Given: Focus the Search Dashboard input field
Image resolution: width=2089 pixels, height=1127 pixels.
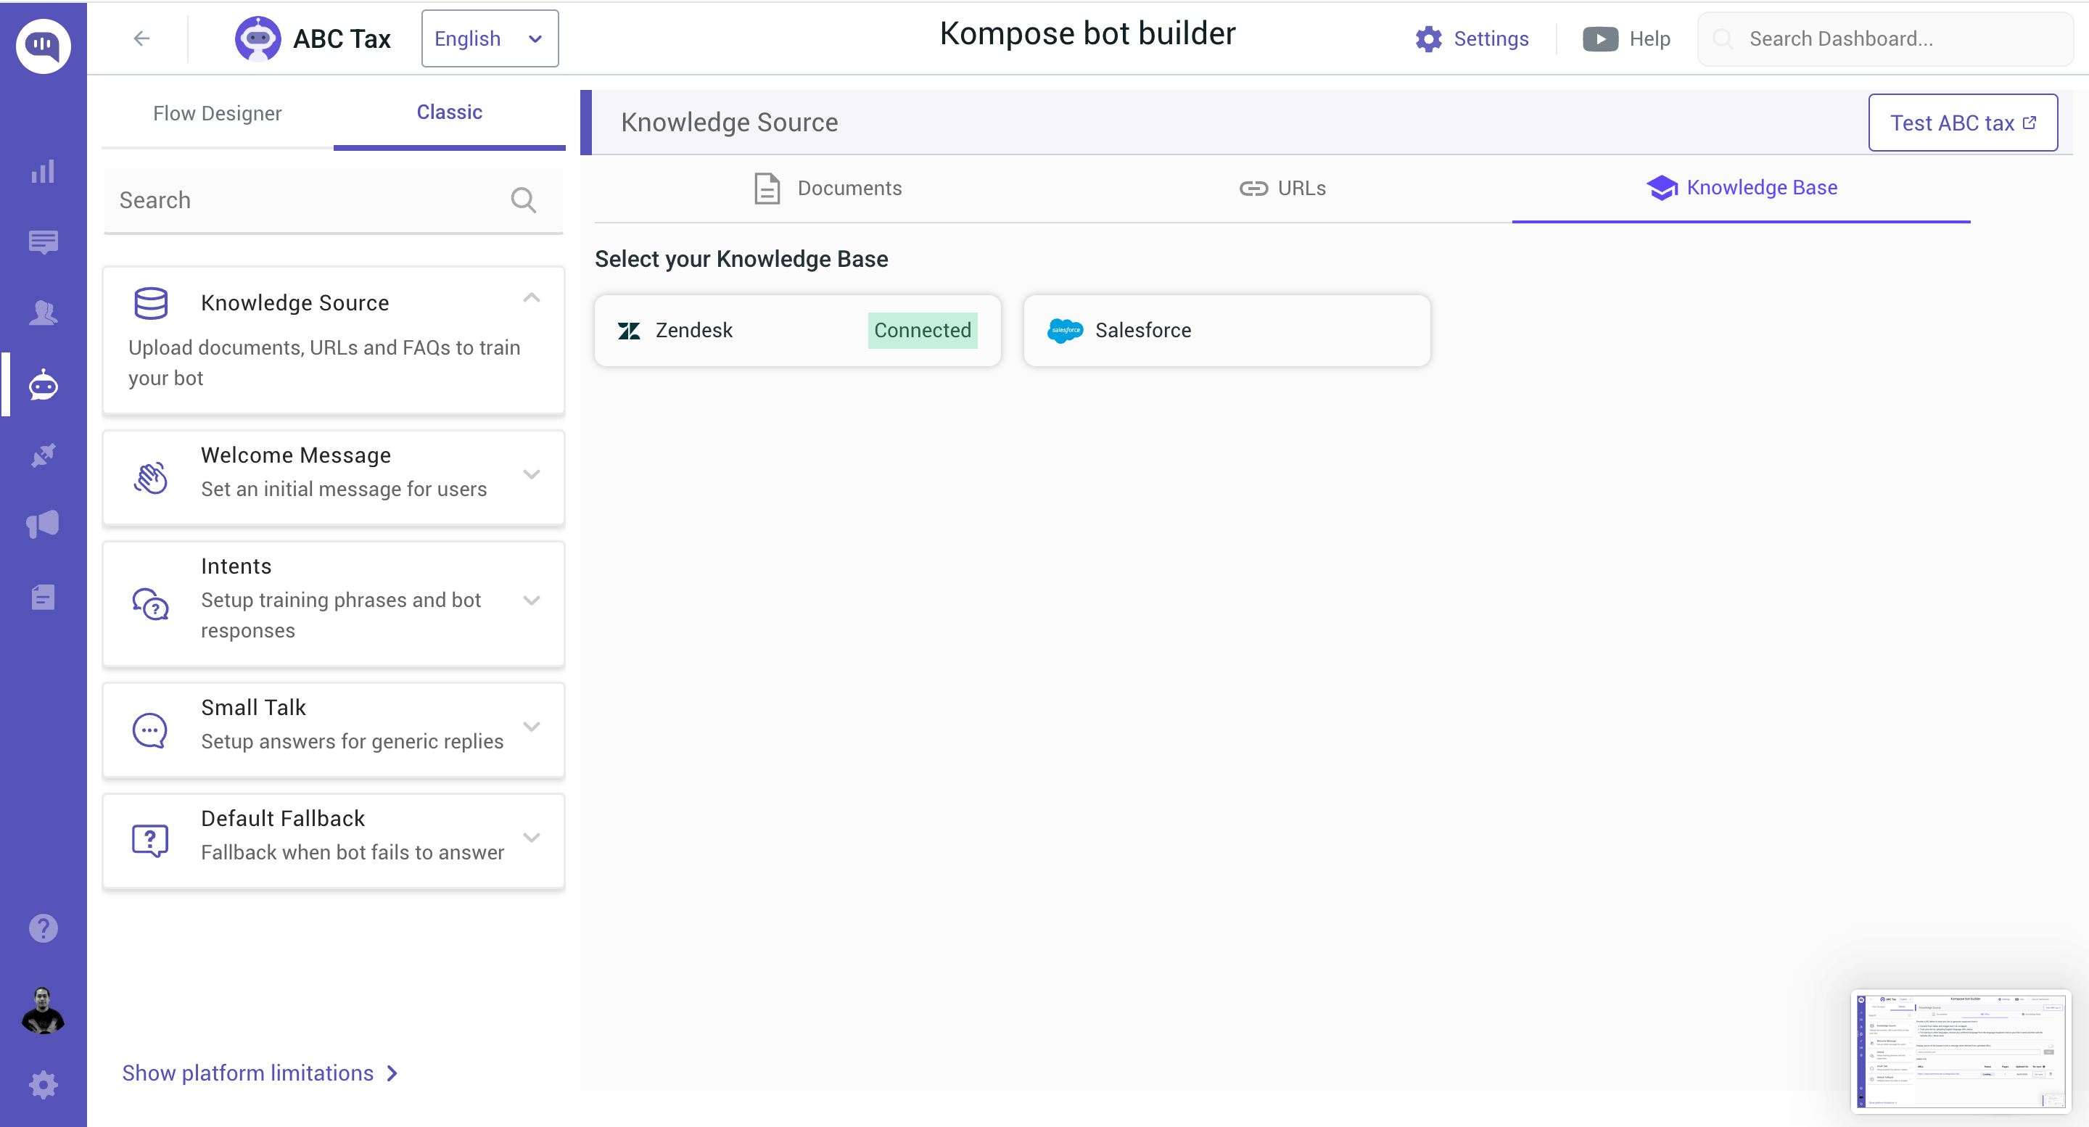Looking at the screenshot, I should 1885,39.
